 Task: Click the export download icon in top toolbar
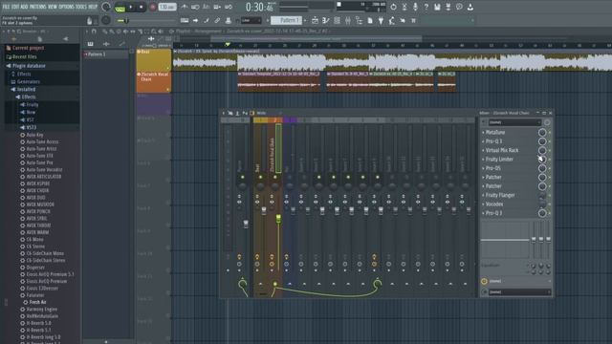[470, 7]
